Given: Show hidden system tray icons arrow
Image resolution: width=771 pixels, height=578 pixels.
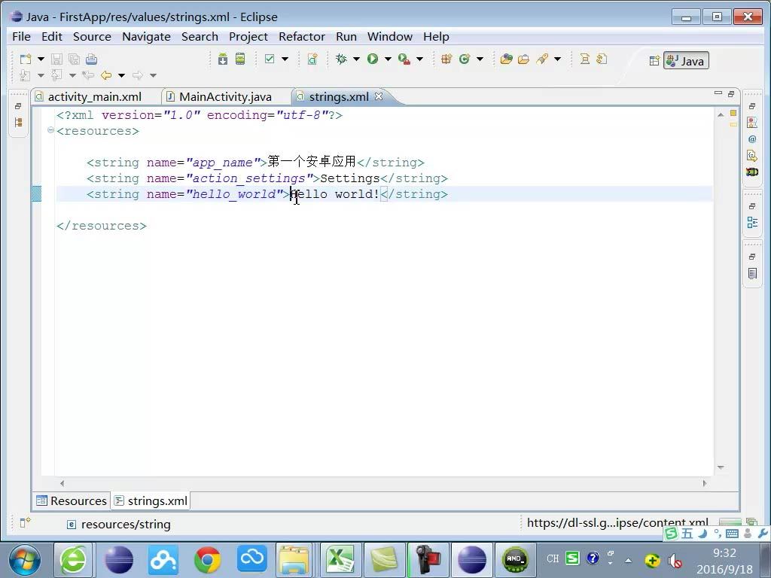Looking at the screenshot, I should (x=629, y=560).
